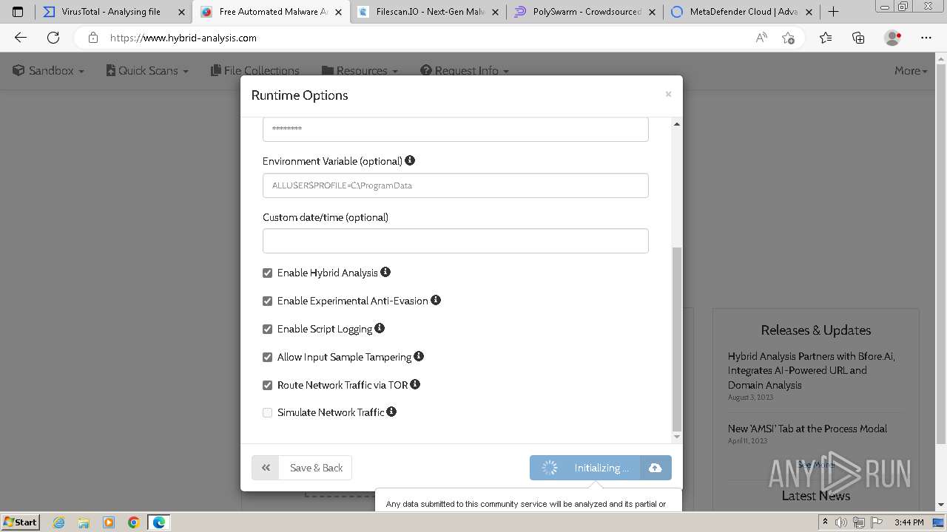The image size is (947, 532).
Task: Open Hybrid Analysis Partners with Bfore.Ai article
Action: click(x=811, y=370)
